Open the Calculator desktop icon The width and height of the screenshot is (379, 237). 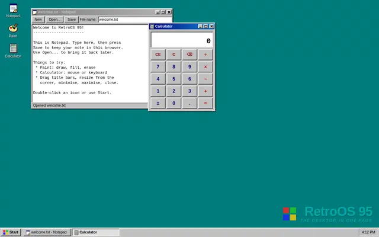[13, 51]
